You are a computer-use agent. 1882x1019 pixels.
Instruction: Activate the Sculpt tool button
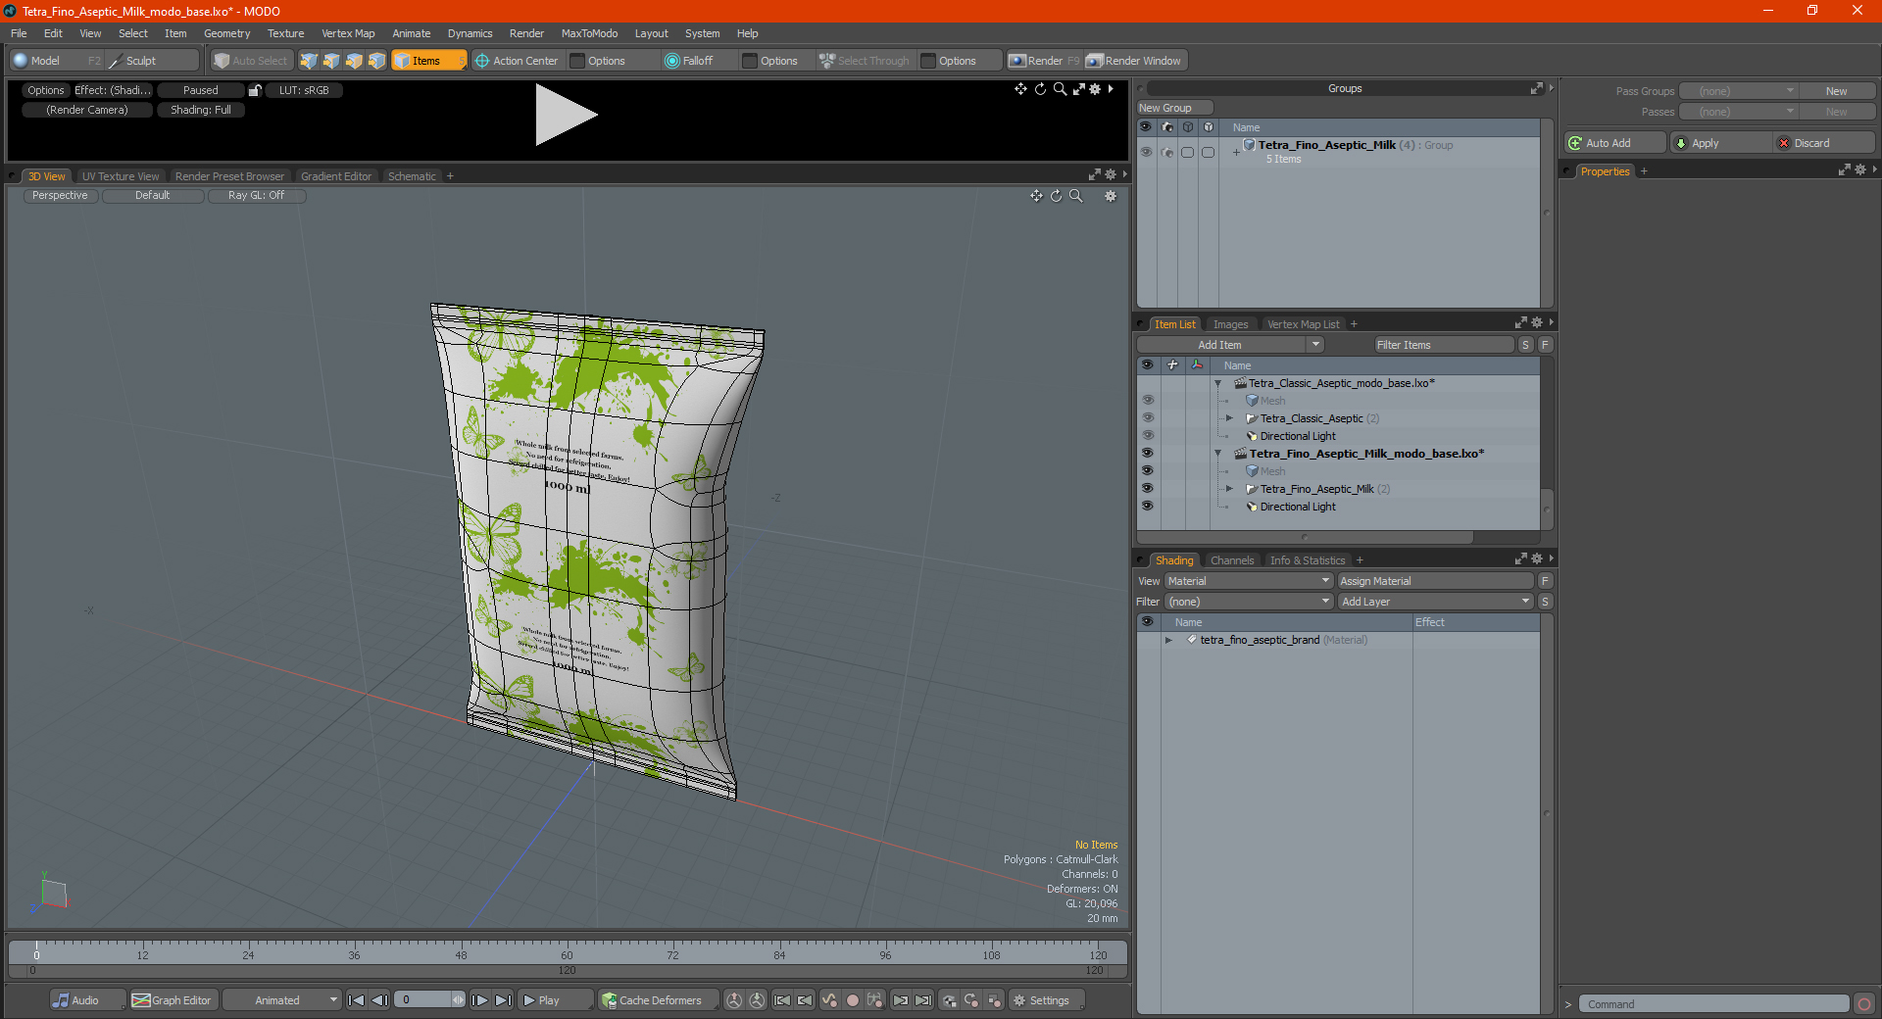152,61
